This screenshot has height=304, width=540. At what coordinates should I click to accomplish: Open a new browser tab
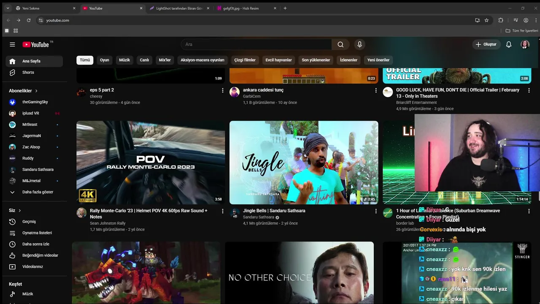[285, 8]
